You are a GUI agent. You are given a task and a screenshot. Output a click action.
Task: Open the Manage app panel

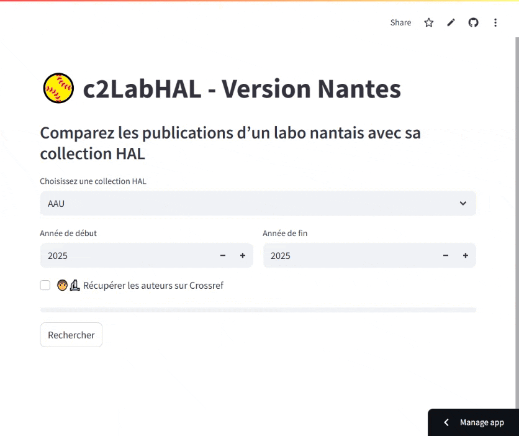point(473,422)
